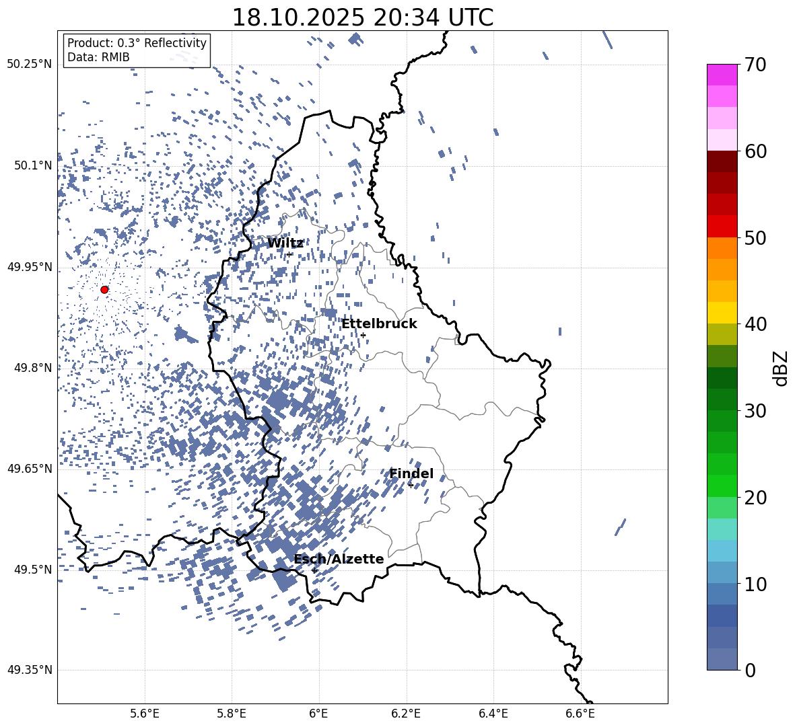Click the bright green colorbar segment above 20
This screenshot has height=727, width=797.
click(x=722, y=486)
